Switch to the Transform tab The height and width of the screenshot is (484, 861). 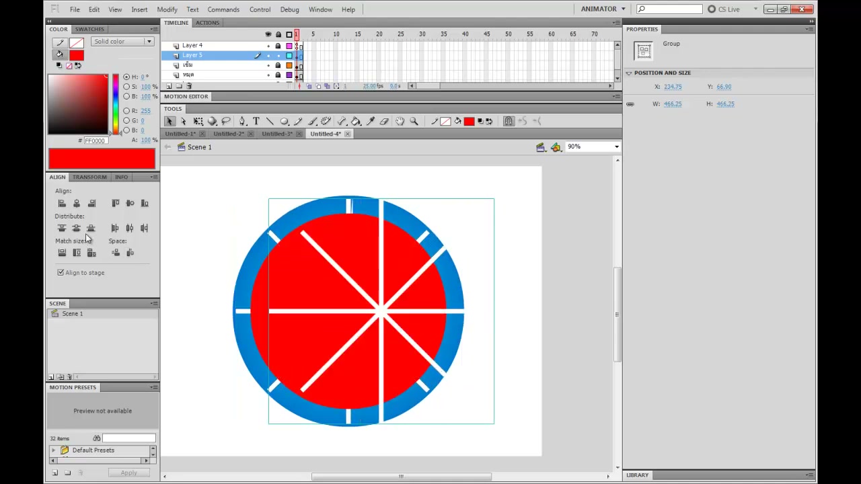click(89, 177)
